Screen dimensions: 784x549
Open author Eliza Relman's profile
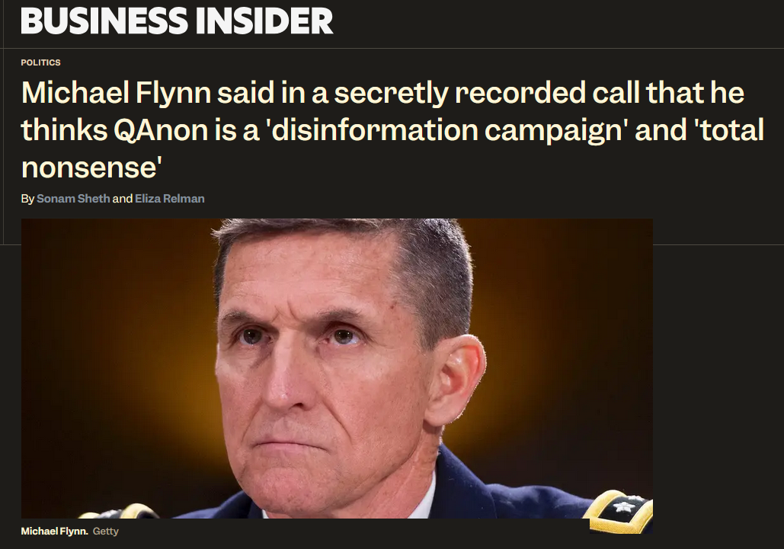coord(169,198)
